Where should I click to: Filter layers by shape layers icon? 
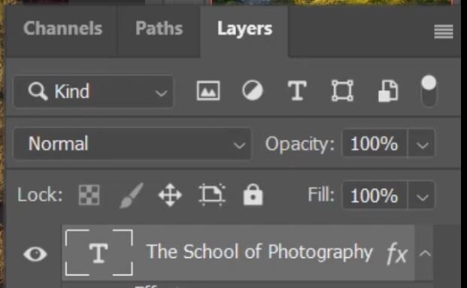tap(342, 90)
